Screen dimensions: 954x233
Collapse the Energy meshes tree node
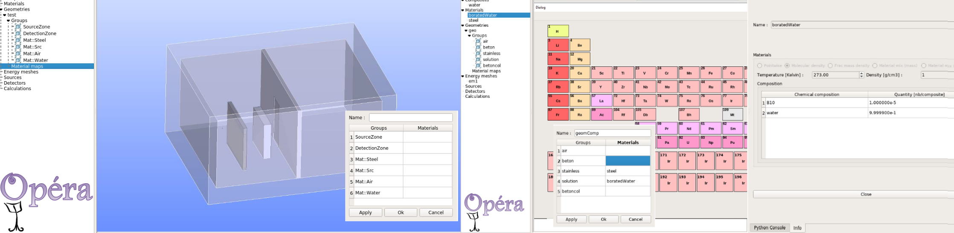[462, 77]
